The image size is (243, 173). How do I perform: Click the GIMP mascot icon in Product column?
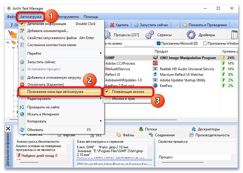coord(155,58)
